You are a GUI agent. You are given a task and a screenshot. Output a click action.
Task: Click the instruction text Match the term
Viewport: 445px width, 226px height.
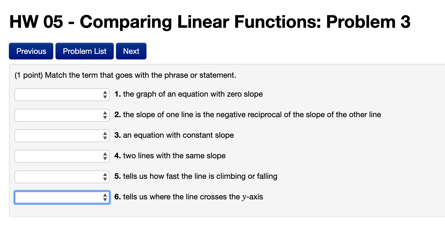pyautogui.click(x=125, y=75)
